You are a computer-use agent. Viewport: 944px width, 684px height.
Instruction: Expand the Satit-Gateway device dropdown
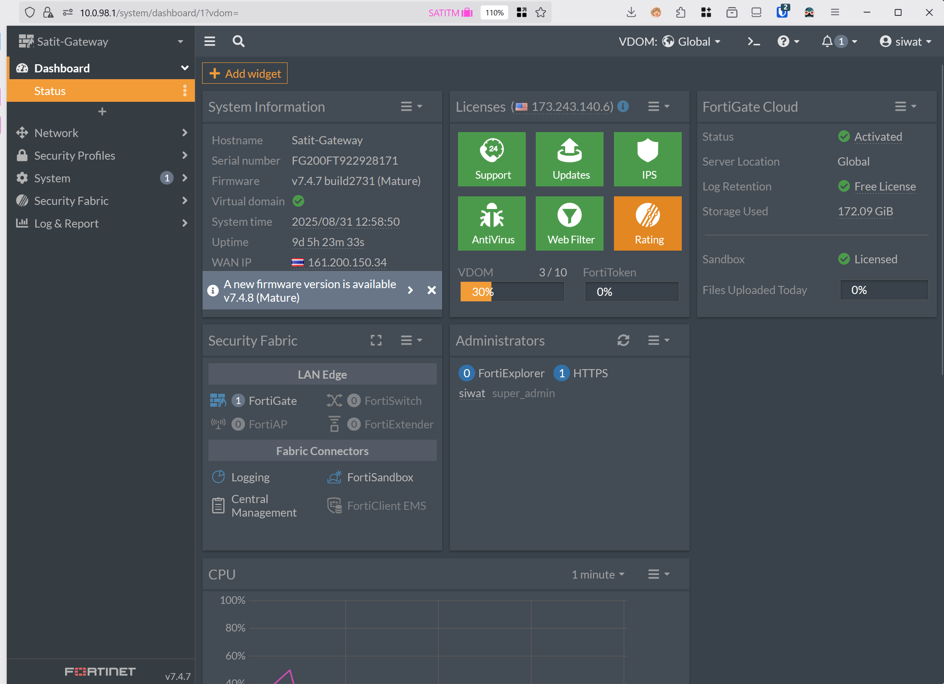pyautogui.click(x=180, y=42)
